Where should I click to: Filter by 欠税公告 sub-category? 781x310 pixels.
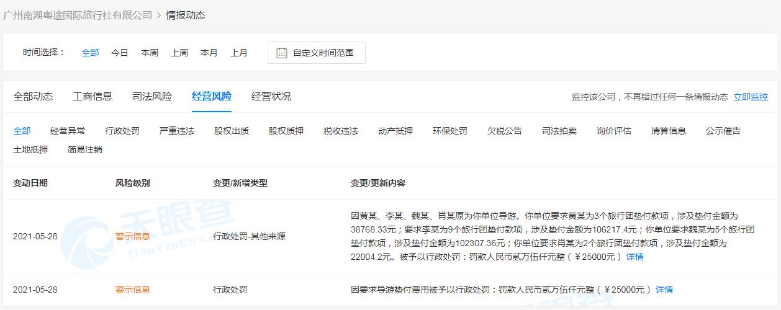click(505, 131)
